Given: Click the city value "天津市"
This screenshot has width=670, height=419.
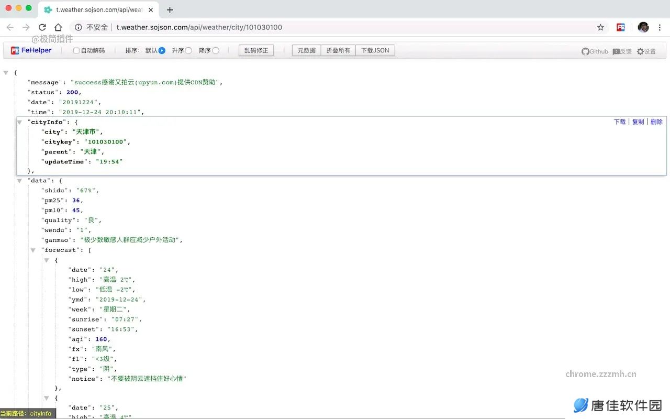Looking at the screenshot, I should 86,132.
